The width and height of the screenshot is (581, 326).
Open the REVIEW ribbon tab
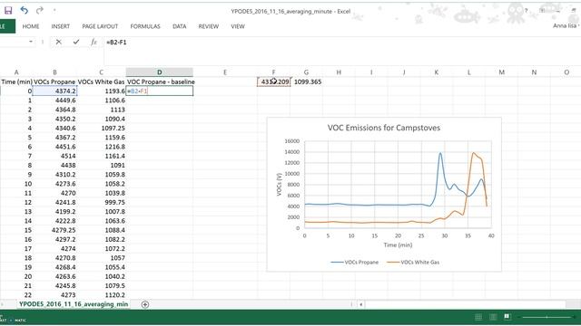[208, 26]
